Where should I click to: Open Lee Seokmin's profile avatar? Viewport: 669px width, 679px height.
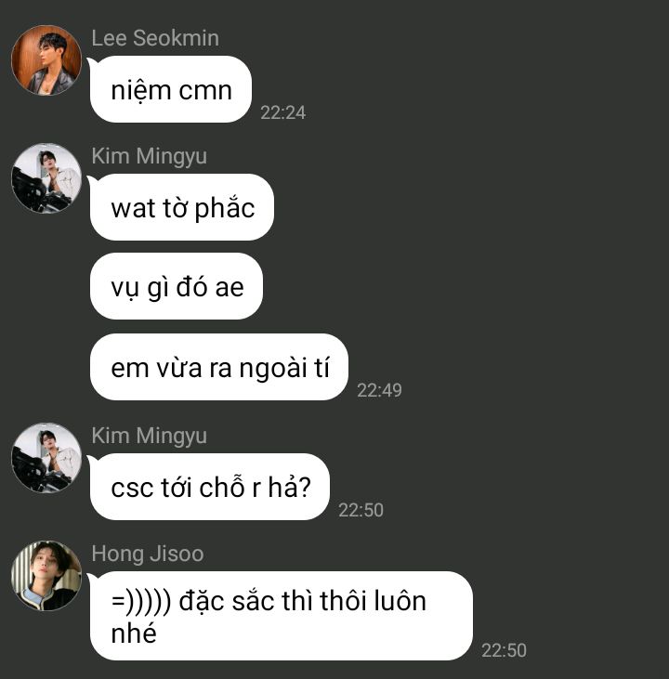46,60
